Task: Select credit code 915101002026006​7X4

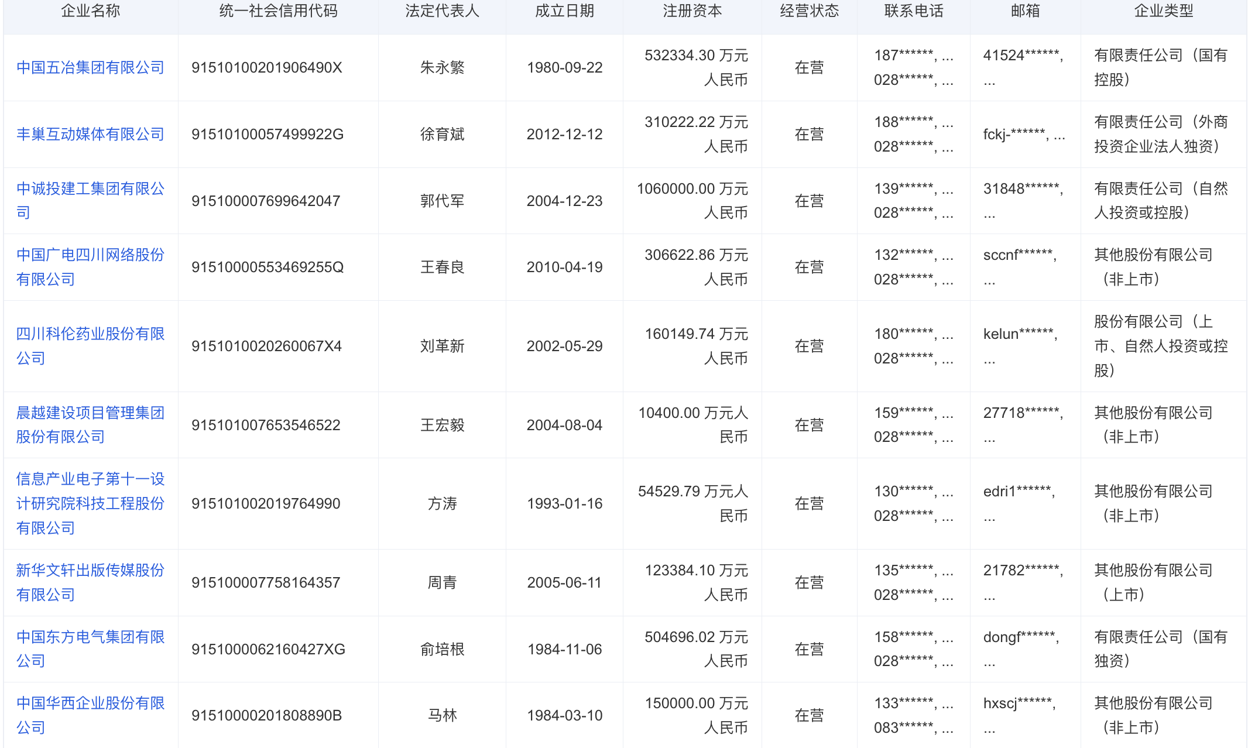Action: pos(266,346)
